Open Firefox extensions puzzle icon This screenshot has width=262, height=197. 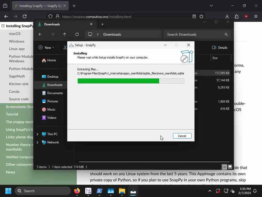(x=236, y=16)
